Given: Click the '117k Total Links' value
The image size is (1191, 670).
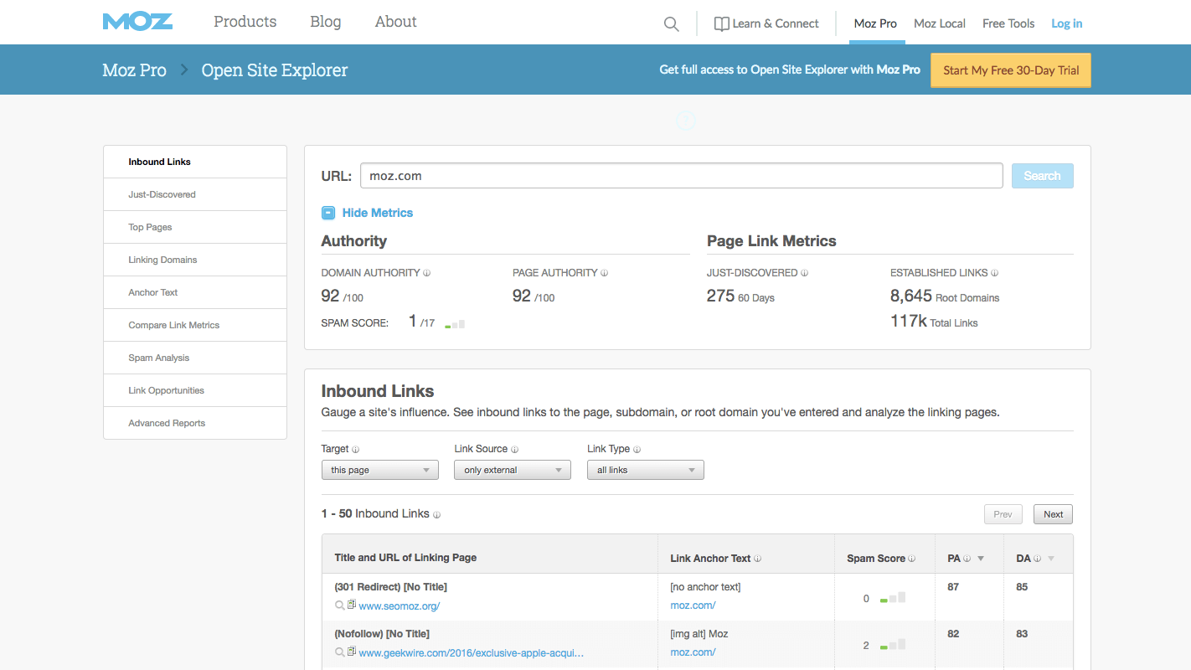Looking at the screenshot, I should 934,322.
